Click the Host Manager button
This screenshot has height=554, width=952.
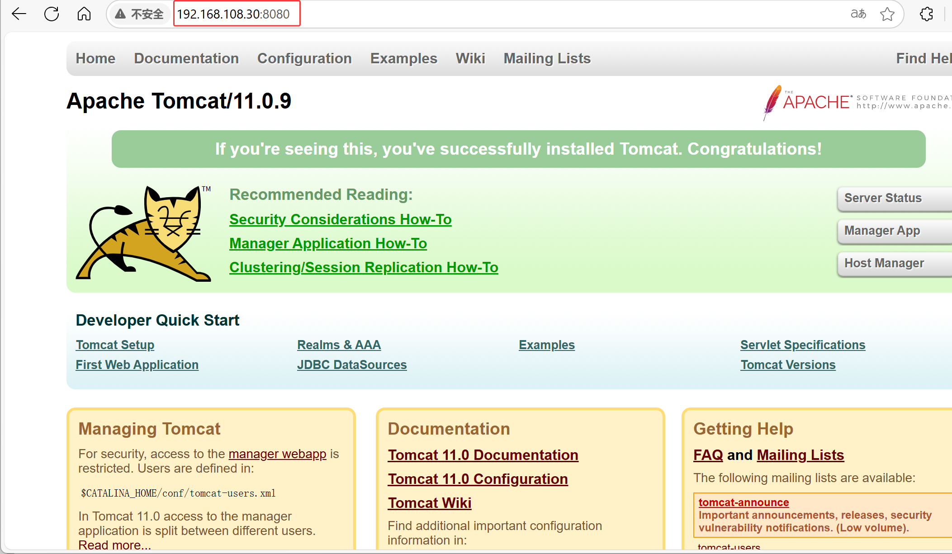(x=895, y=263)
